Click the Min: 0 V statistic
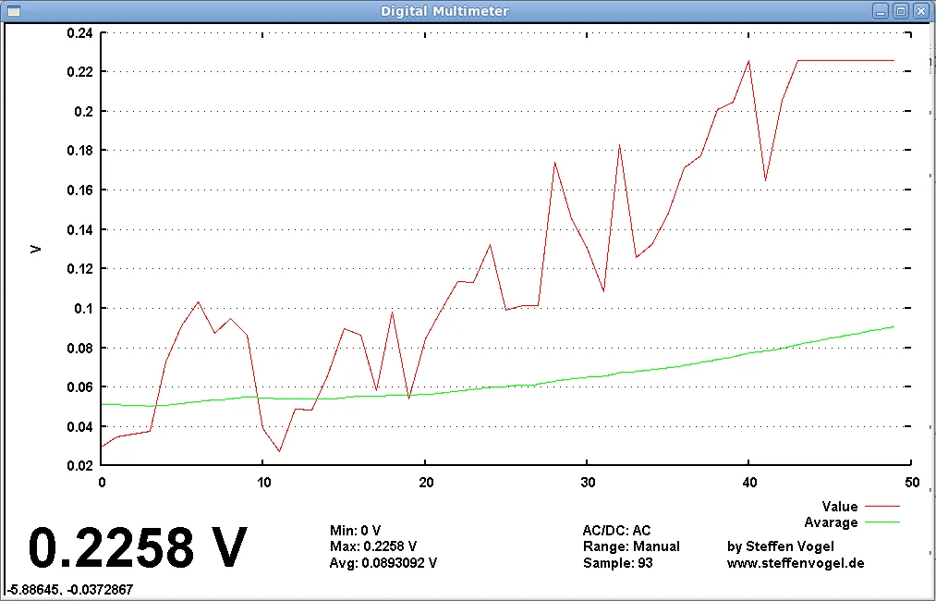The width and height of the screenshot is (936, 601). coord(355,531)
